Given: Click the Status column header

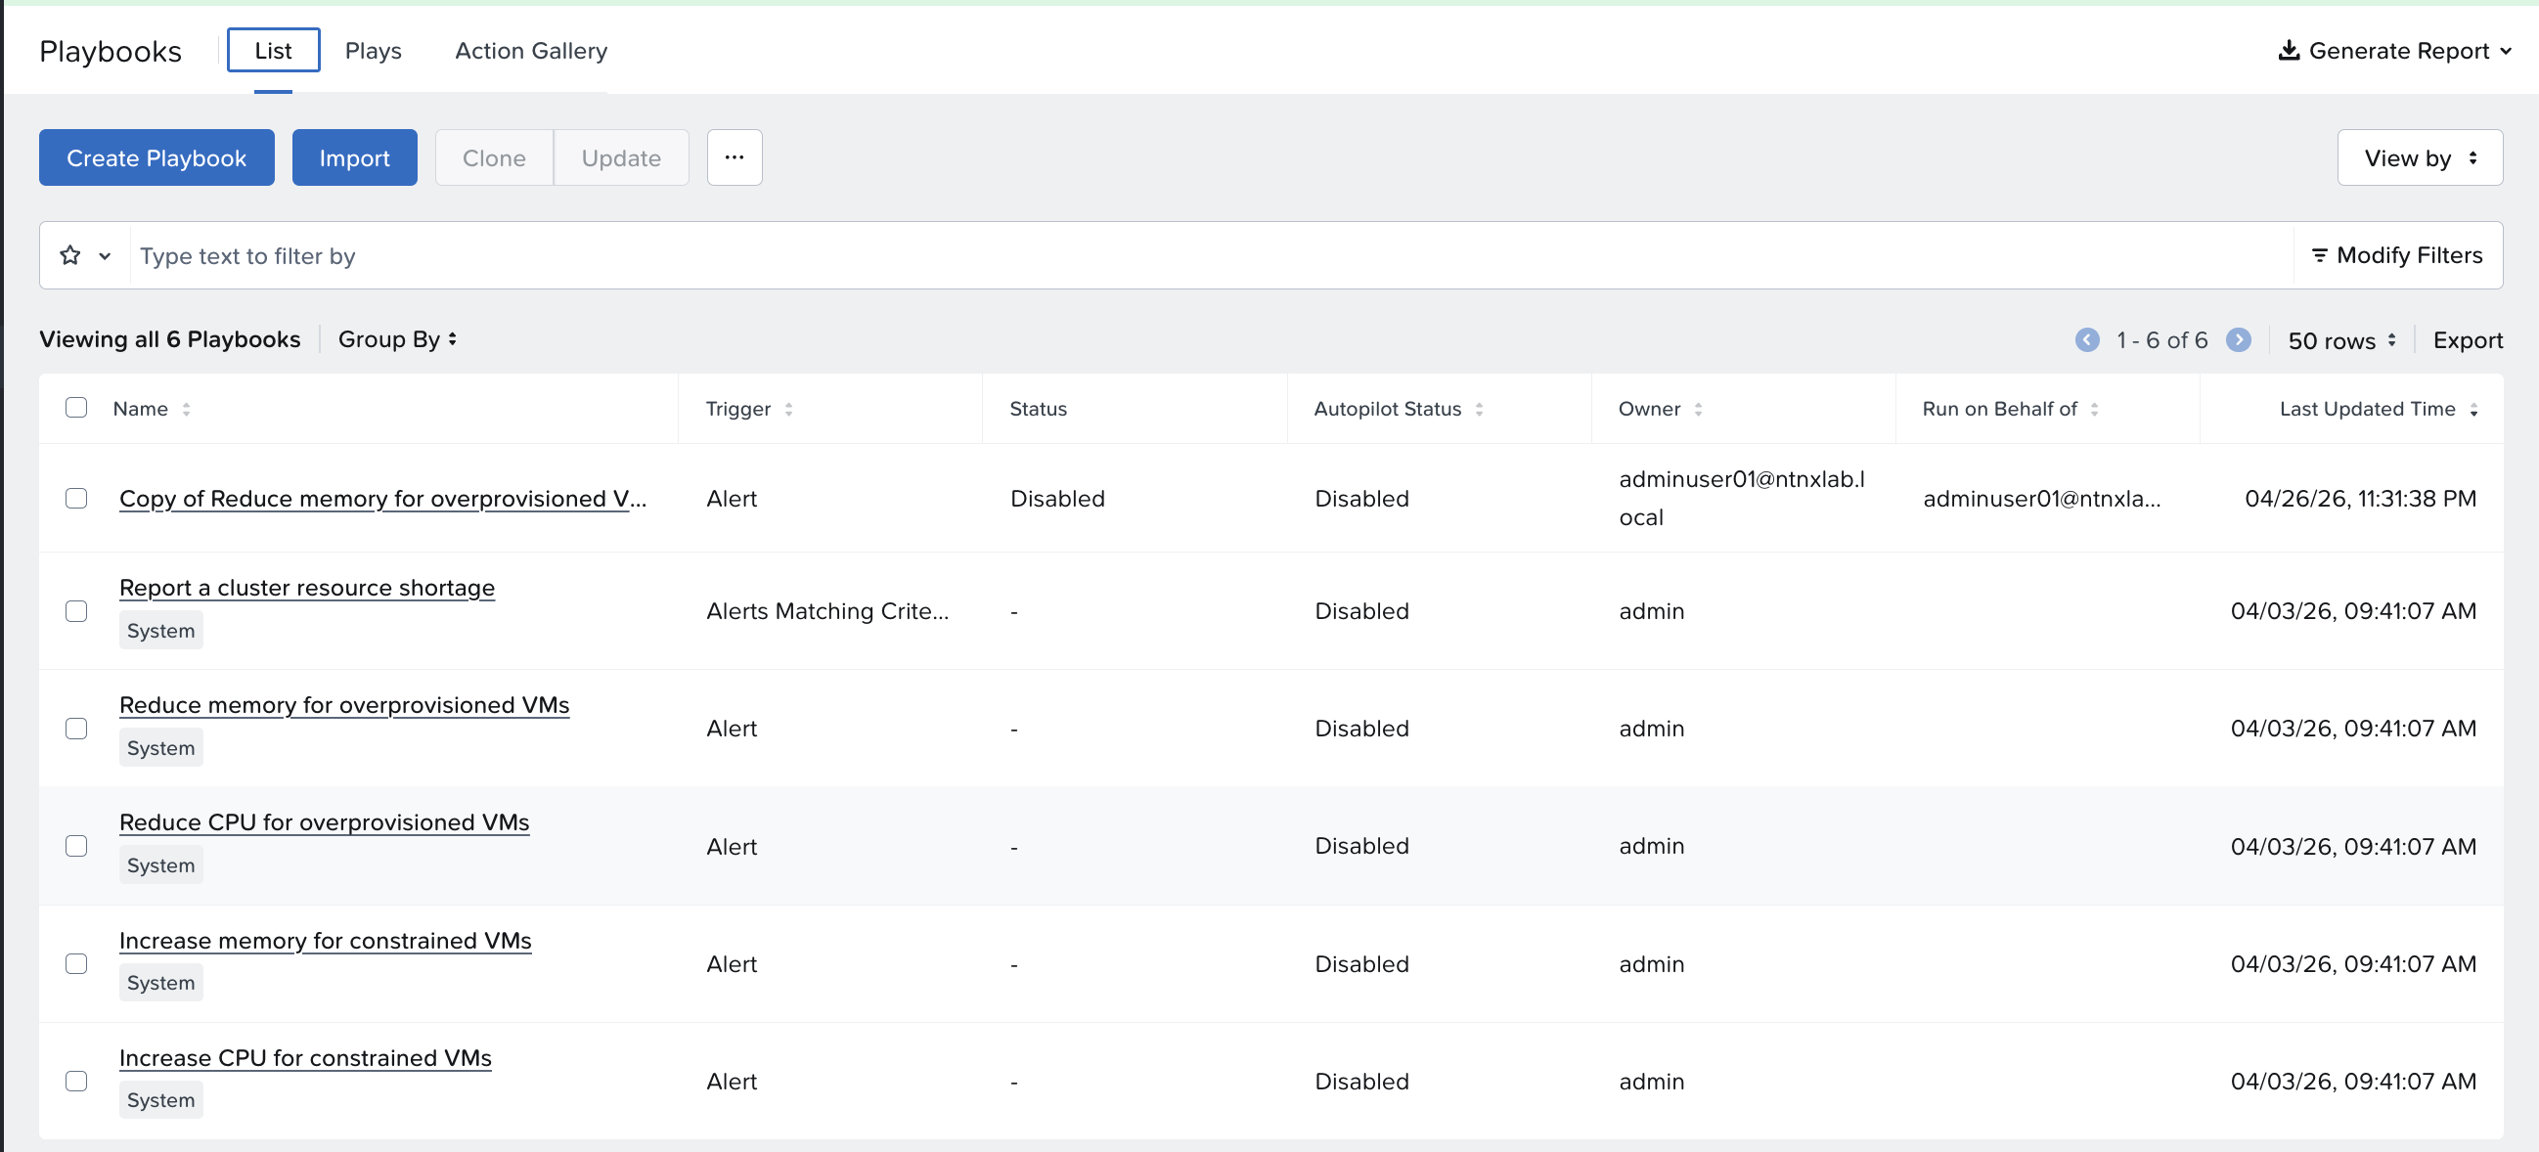Looking at the screenshot, I should (x=1038, y=408).
